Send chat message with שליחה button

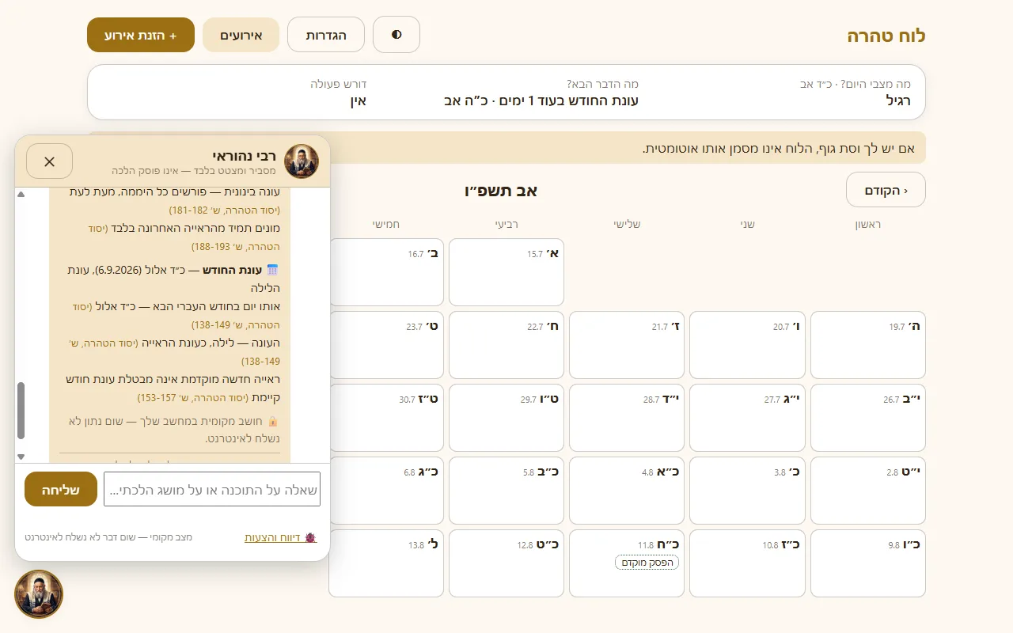point(61,489)
